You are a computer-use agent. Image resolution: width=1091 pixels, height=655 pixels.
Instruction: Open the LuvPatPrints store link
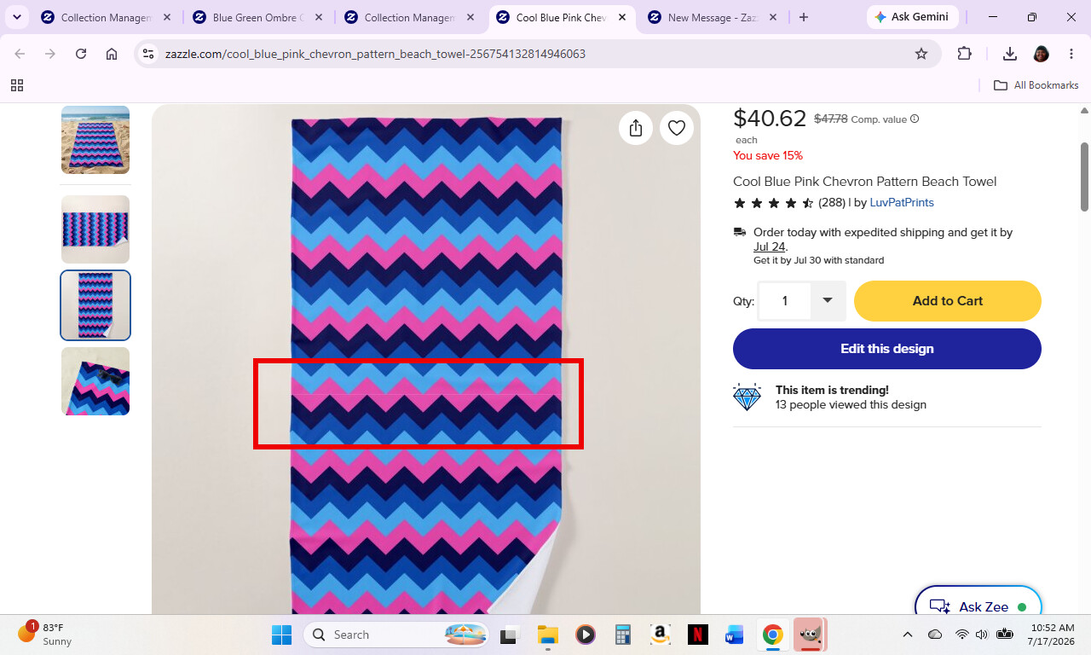(902, 203)
